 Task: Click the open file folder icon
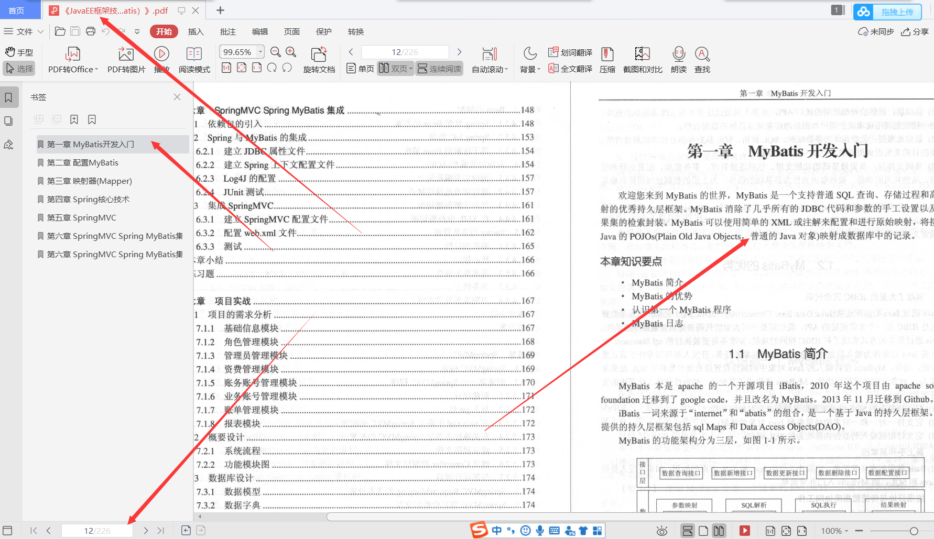coord(60,31)
